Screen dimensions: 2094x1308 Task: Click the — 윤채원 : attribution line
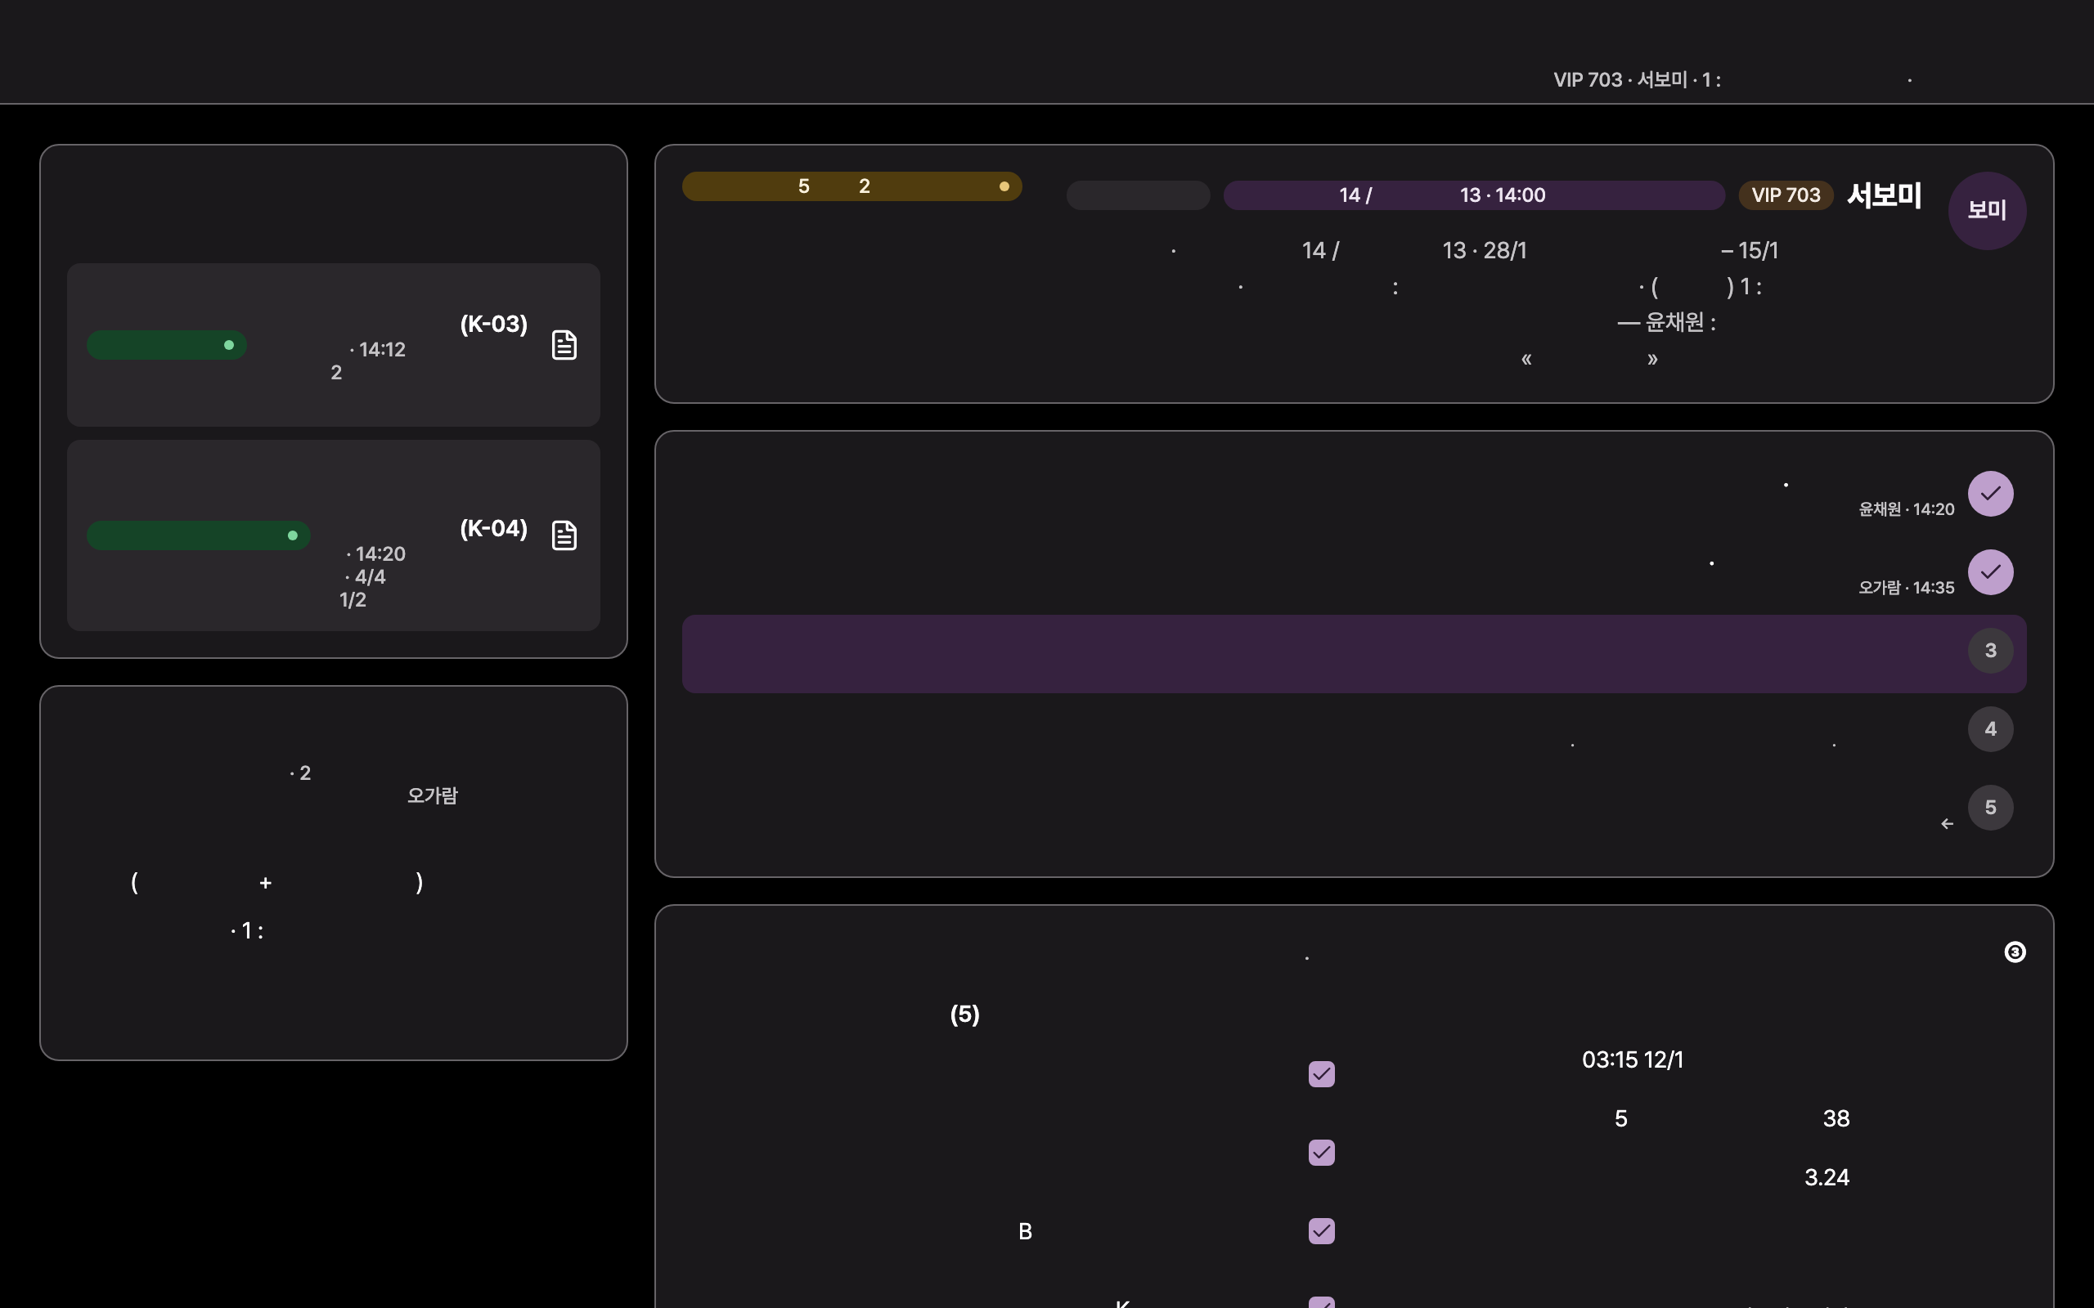1666,323
